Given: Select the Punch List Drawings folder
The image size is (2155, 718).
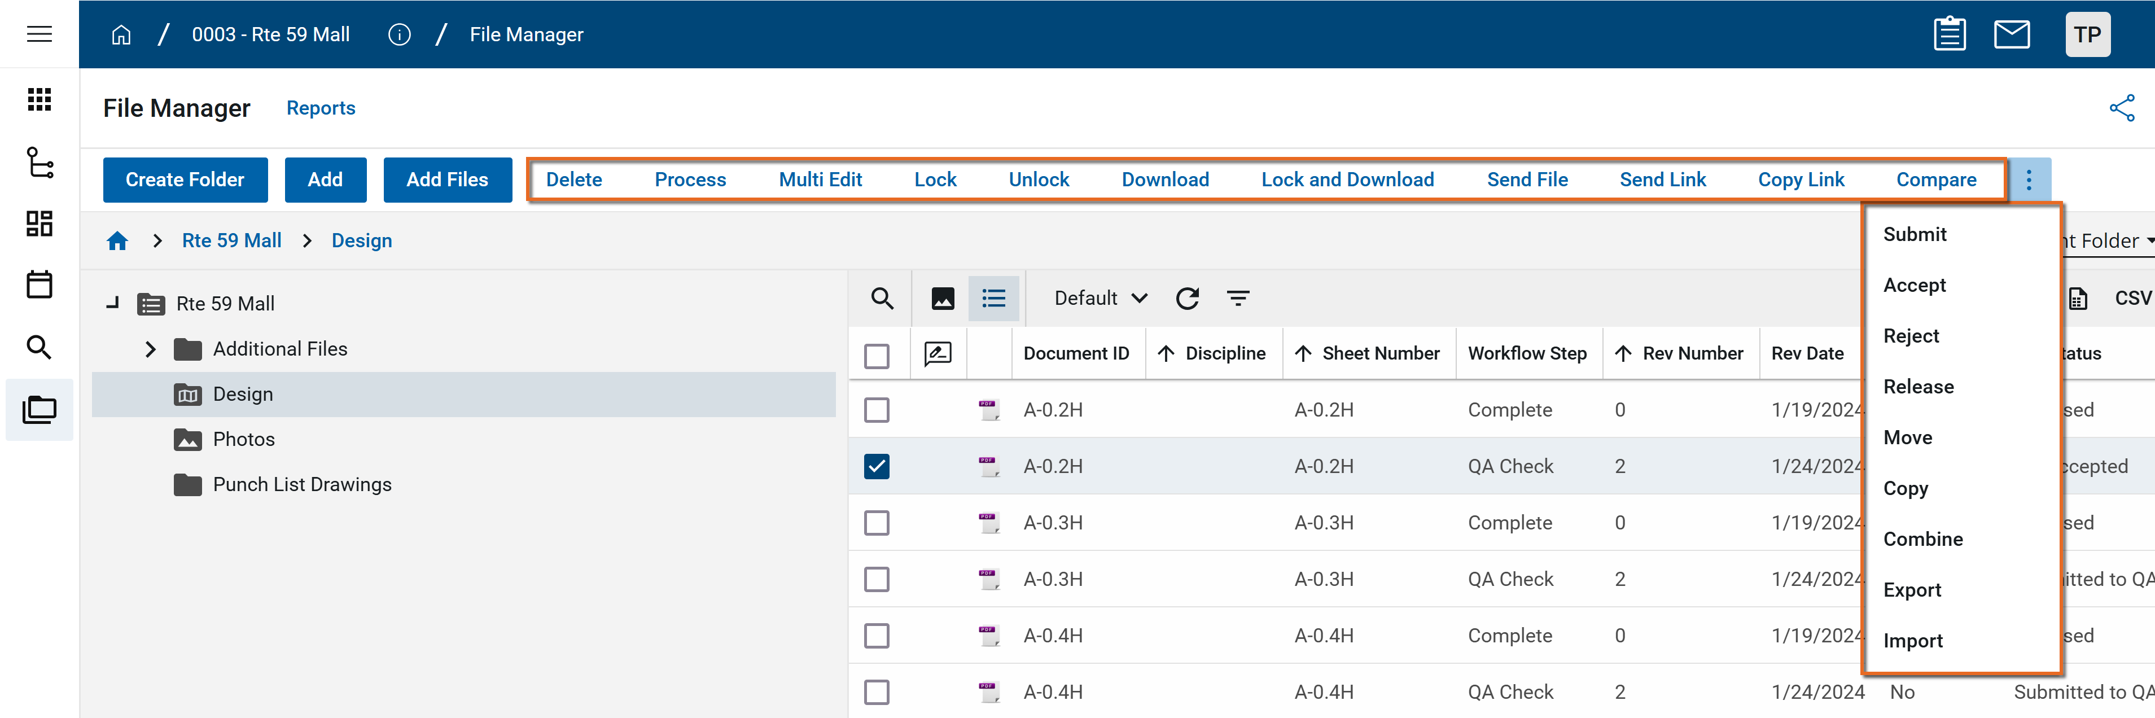Looking at the screenshot, I should coord(301,484).
